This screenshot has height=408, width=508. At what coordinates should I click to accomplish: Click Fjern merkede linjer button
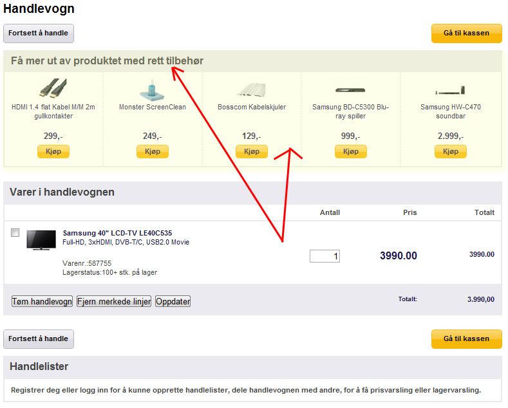coord(114,301)
